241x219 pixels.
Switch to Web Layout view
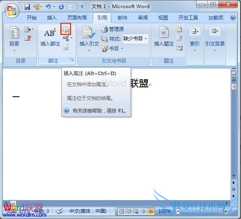pos(136,211)
